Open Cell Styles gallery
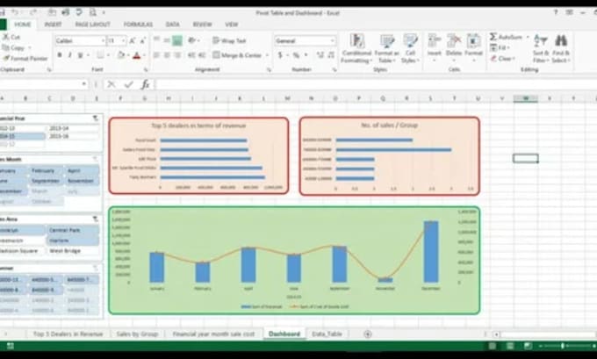 point(410,49)
